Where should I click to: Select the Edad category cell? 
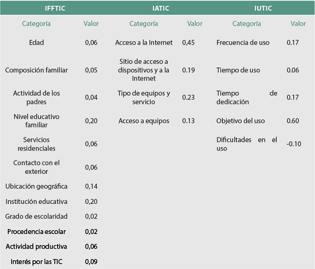click(x=36, y=43)
